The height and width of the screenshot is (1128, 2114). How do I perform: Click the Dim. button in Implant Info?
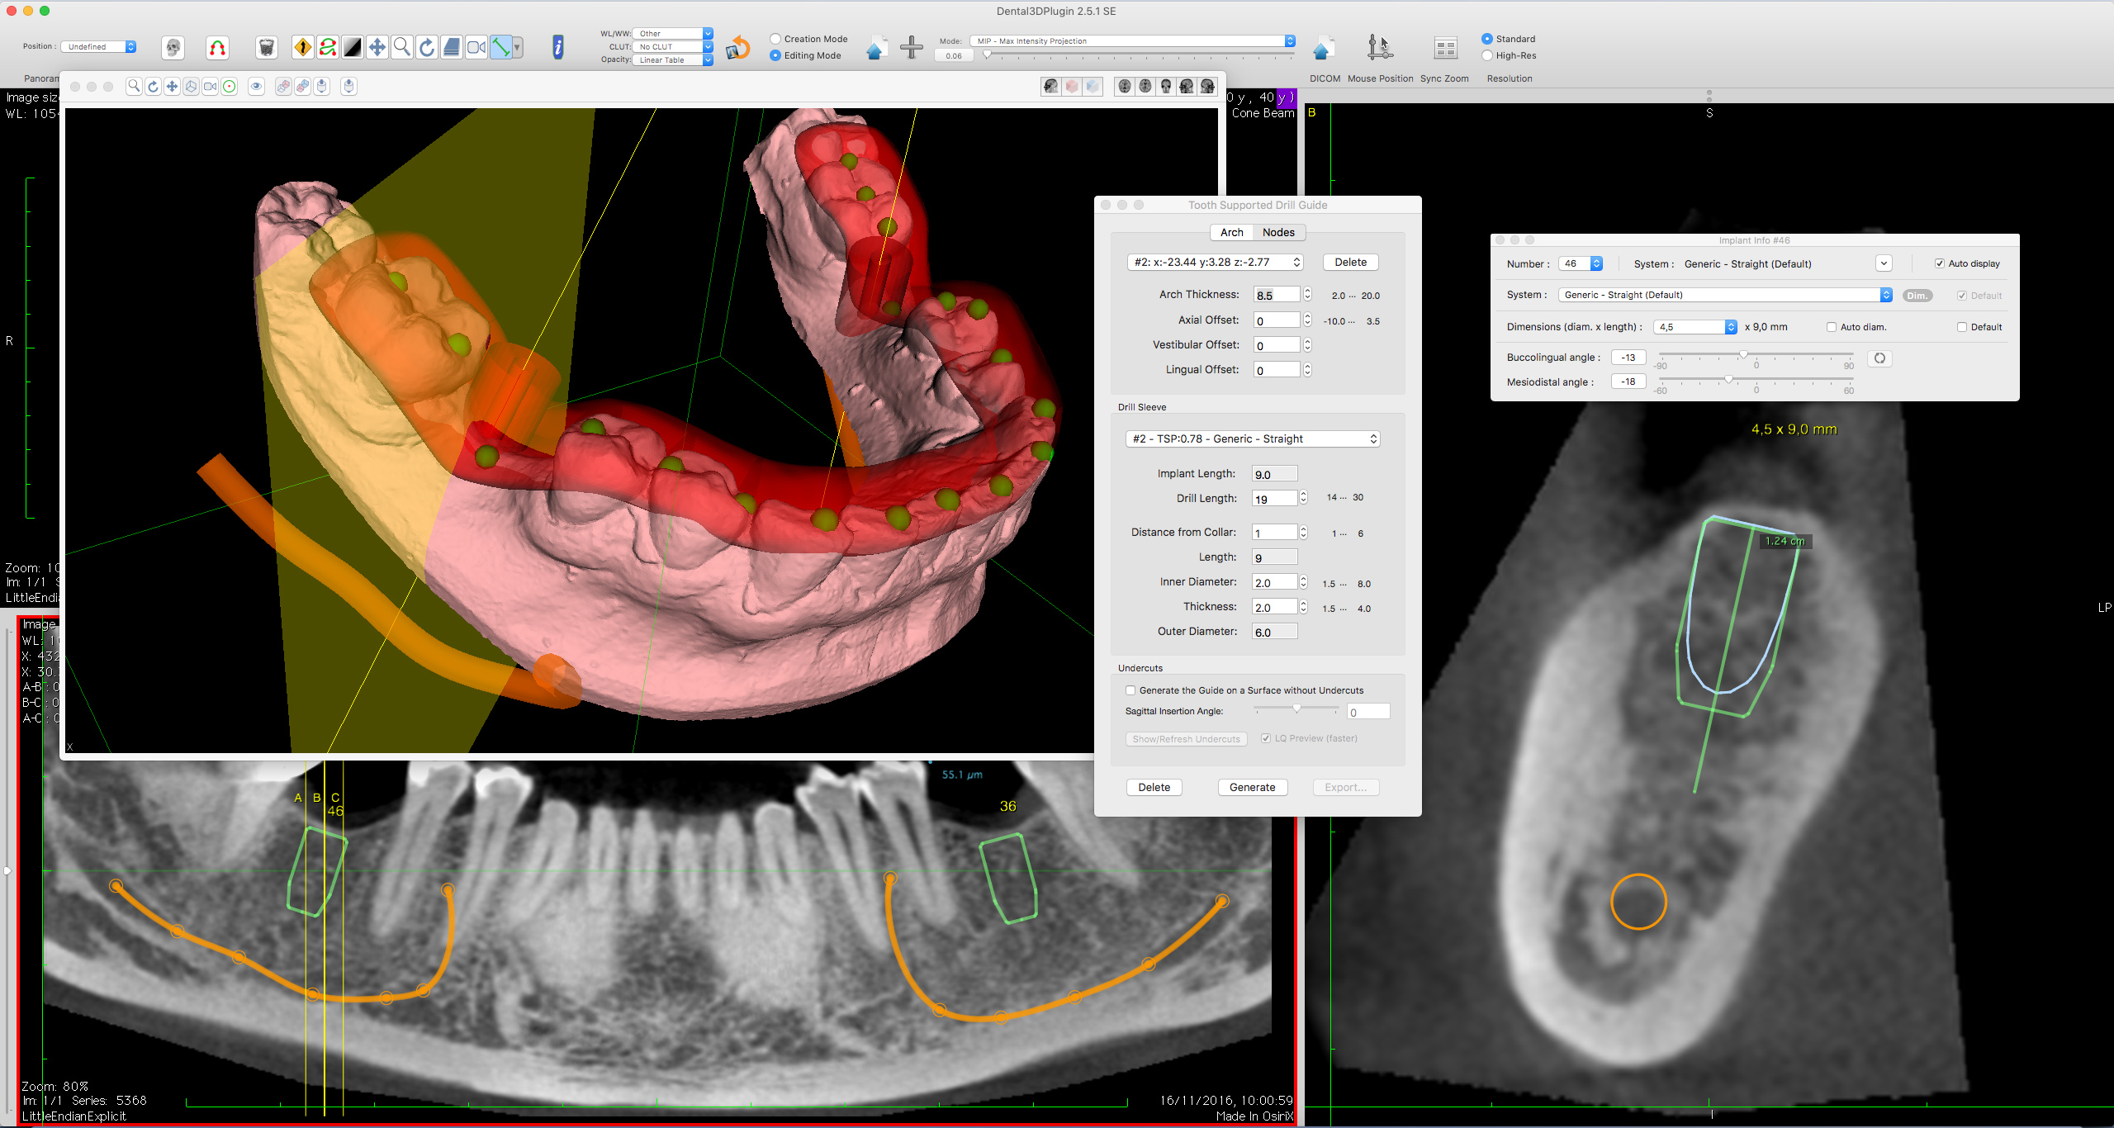(x=1917, y=296)
